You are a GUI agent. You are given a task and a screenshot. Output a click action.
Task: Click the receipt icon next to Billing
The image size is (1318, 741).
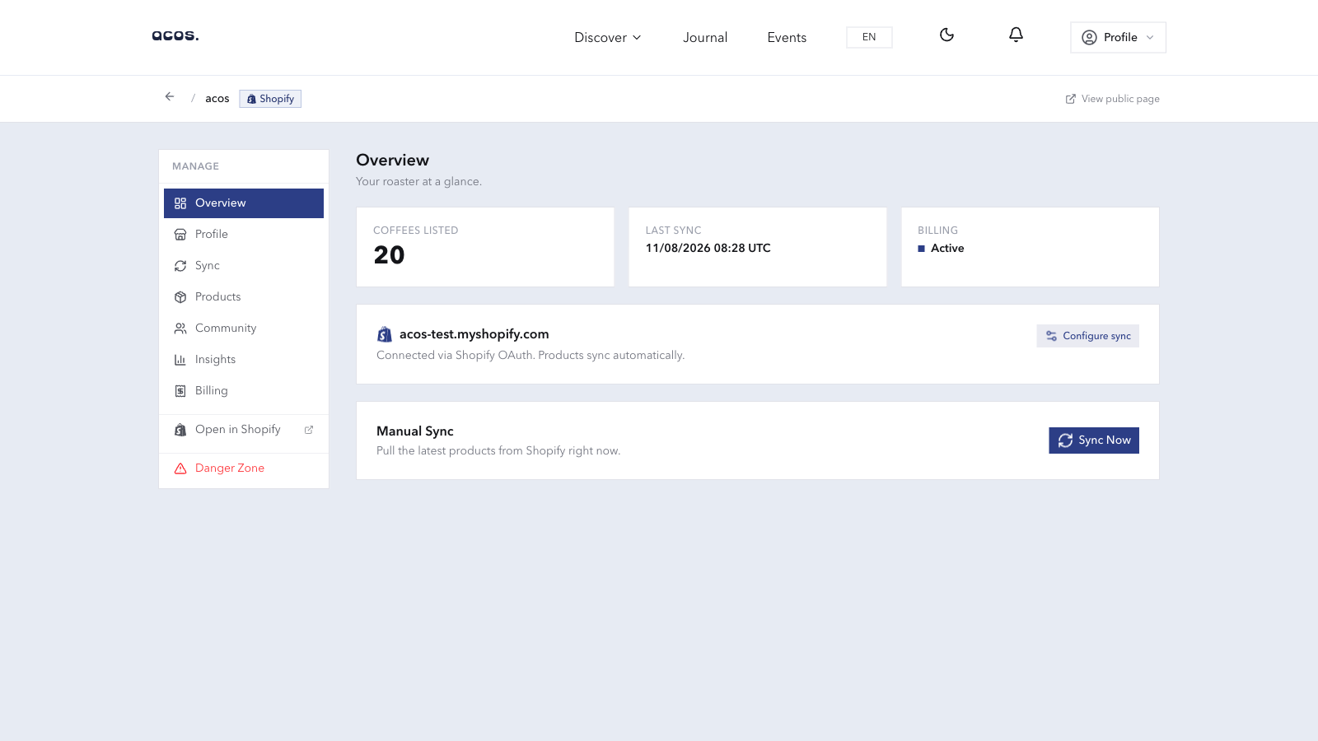pos(180,391)
